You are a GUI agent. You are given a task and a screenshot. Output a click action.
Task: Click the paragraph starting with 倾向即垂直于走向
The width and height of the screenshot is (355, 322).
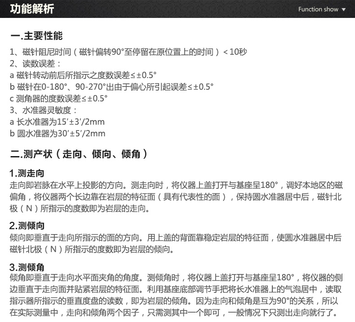175,243
